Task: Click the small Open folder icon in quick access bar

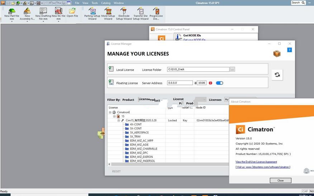Action: (13, 3)
